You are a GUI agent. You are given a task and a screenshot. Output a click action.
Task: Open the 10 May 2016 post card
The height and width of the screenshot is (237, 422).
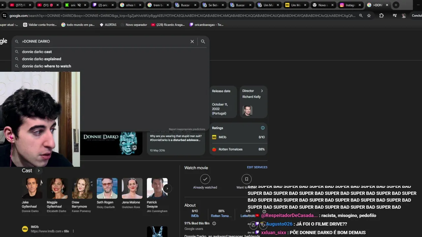tap(176, 143)
